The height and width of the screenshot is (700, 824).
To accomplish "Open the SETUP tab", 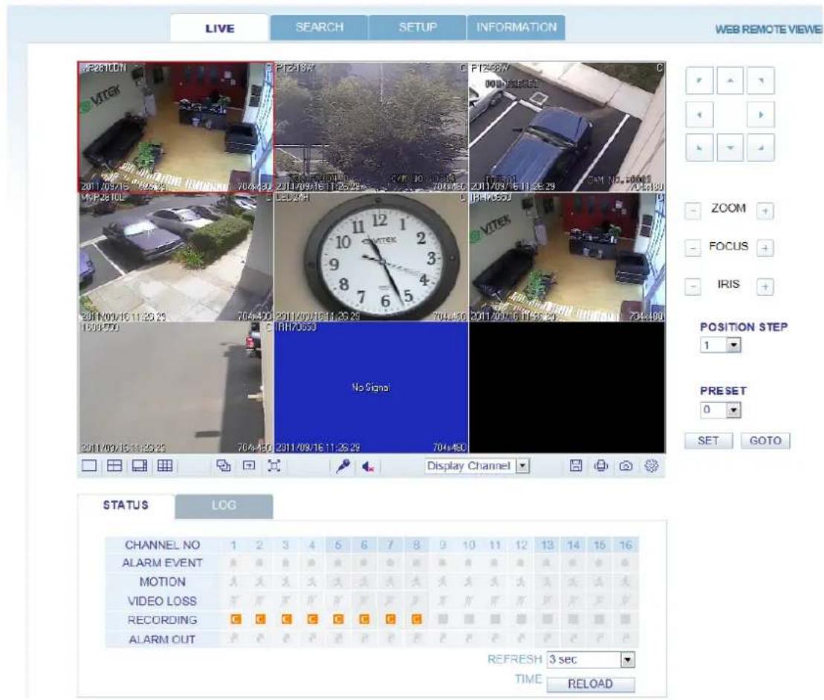I will [x=418, y=27].
